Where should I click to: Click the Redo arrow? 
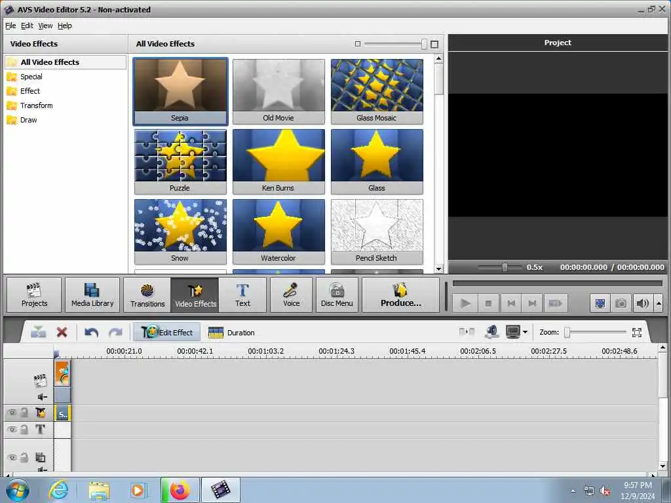point(115,332)
